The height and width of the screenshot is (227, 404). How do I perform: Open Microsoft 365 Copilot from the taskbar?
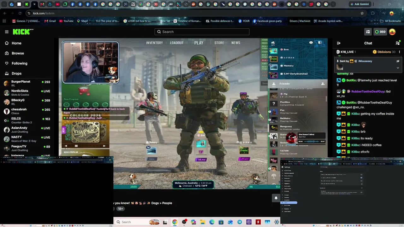(x=193, y=222)
